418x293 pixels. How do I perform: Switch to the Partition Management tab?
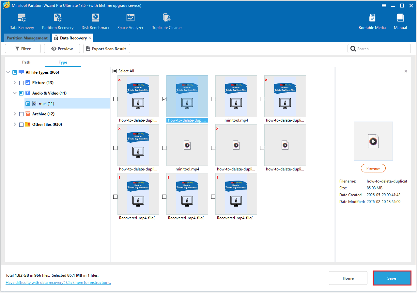pos(27,38)
